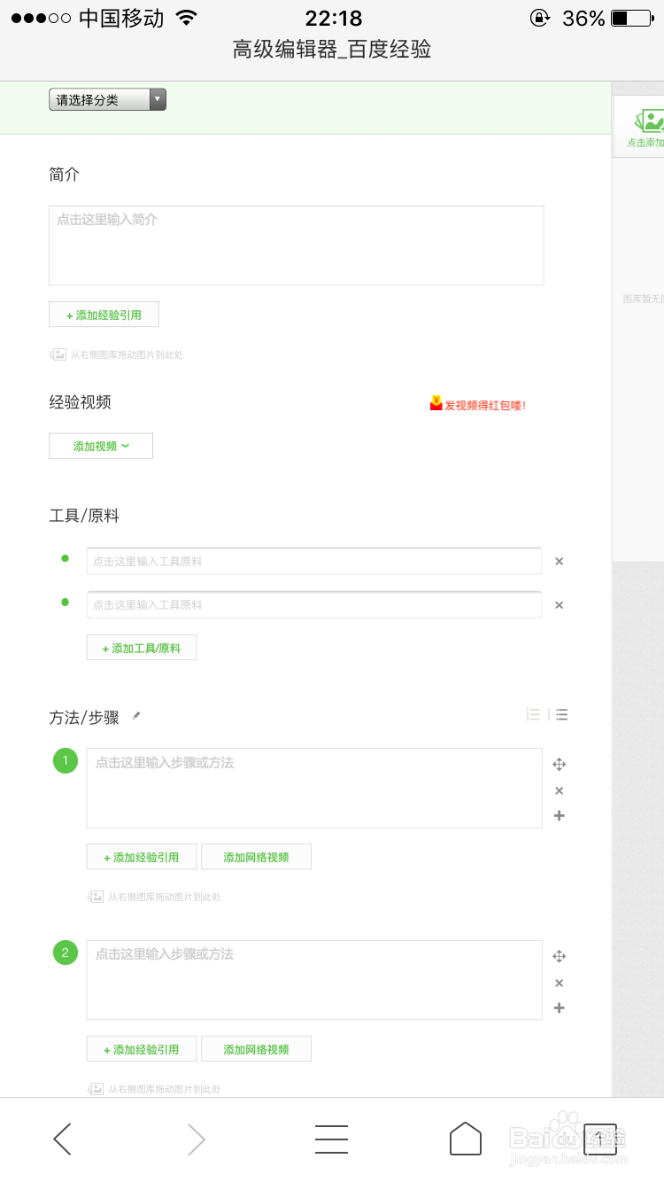Open the browser tabs switcher icon
The image size is (664, 1182).
[599, 1139]
